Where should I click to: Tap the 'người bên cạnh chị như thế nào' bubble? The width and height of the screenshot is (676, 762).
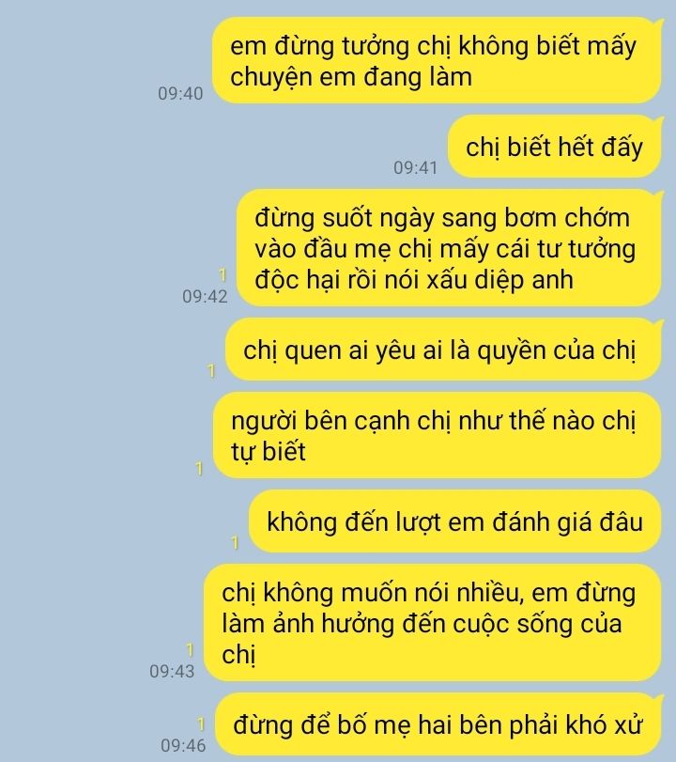(438, 435)
